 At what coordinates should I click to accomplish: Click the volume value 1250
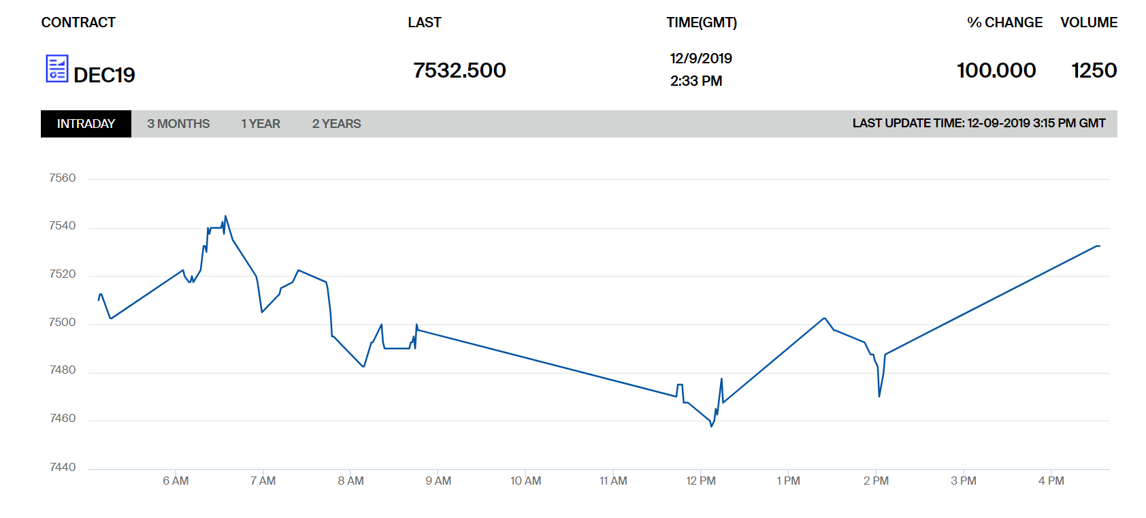(1094, 70)
